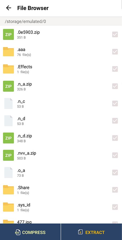Tick the checkbox for .sys_id
Viewport: 122px width, 240px height.
coord(115,207)
